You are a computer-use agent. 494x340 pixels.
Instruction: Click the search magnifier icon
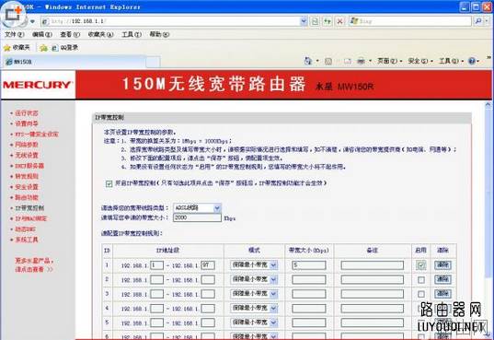[x=478, y=21]
